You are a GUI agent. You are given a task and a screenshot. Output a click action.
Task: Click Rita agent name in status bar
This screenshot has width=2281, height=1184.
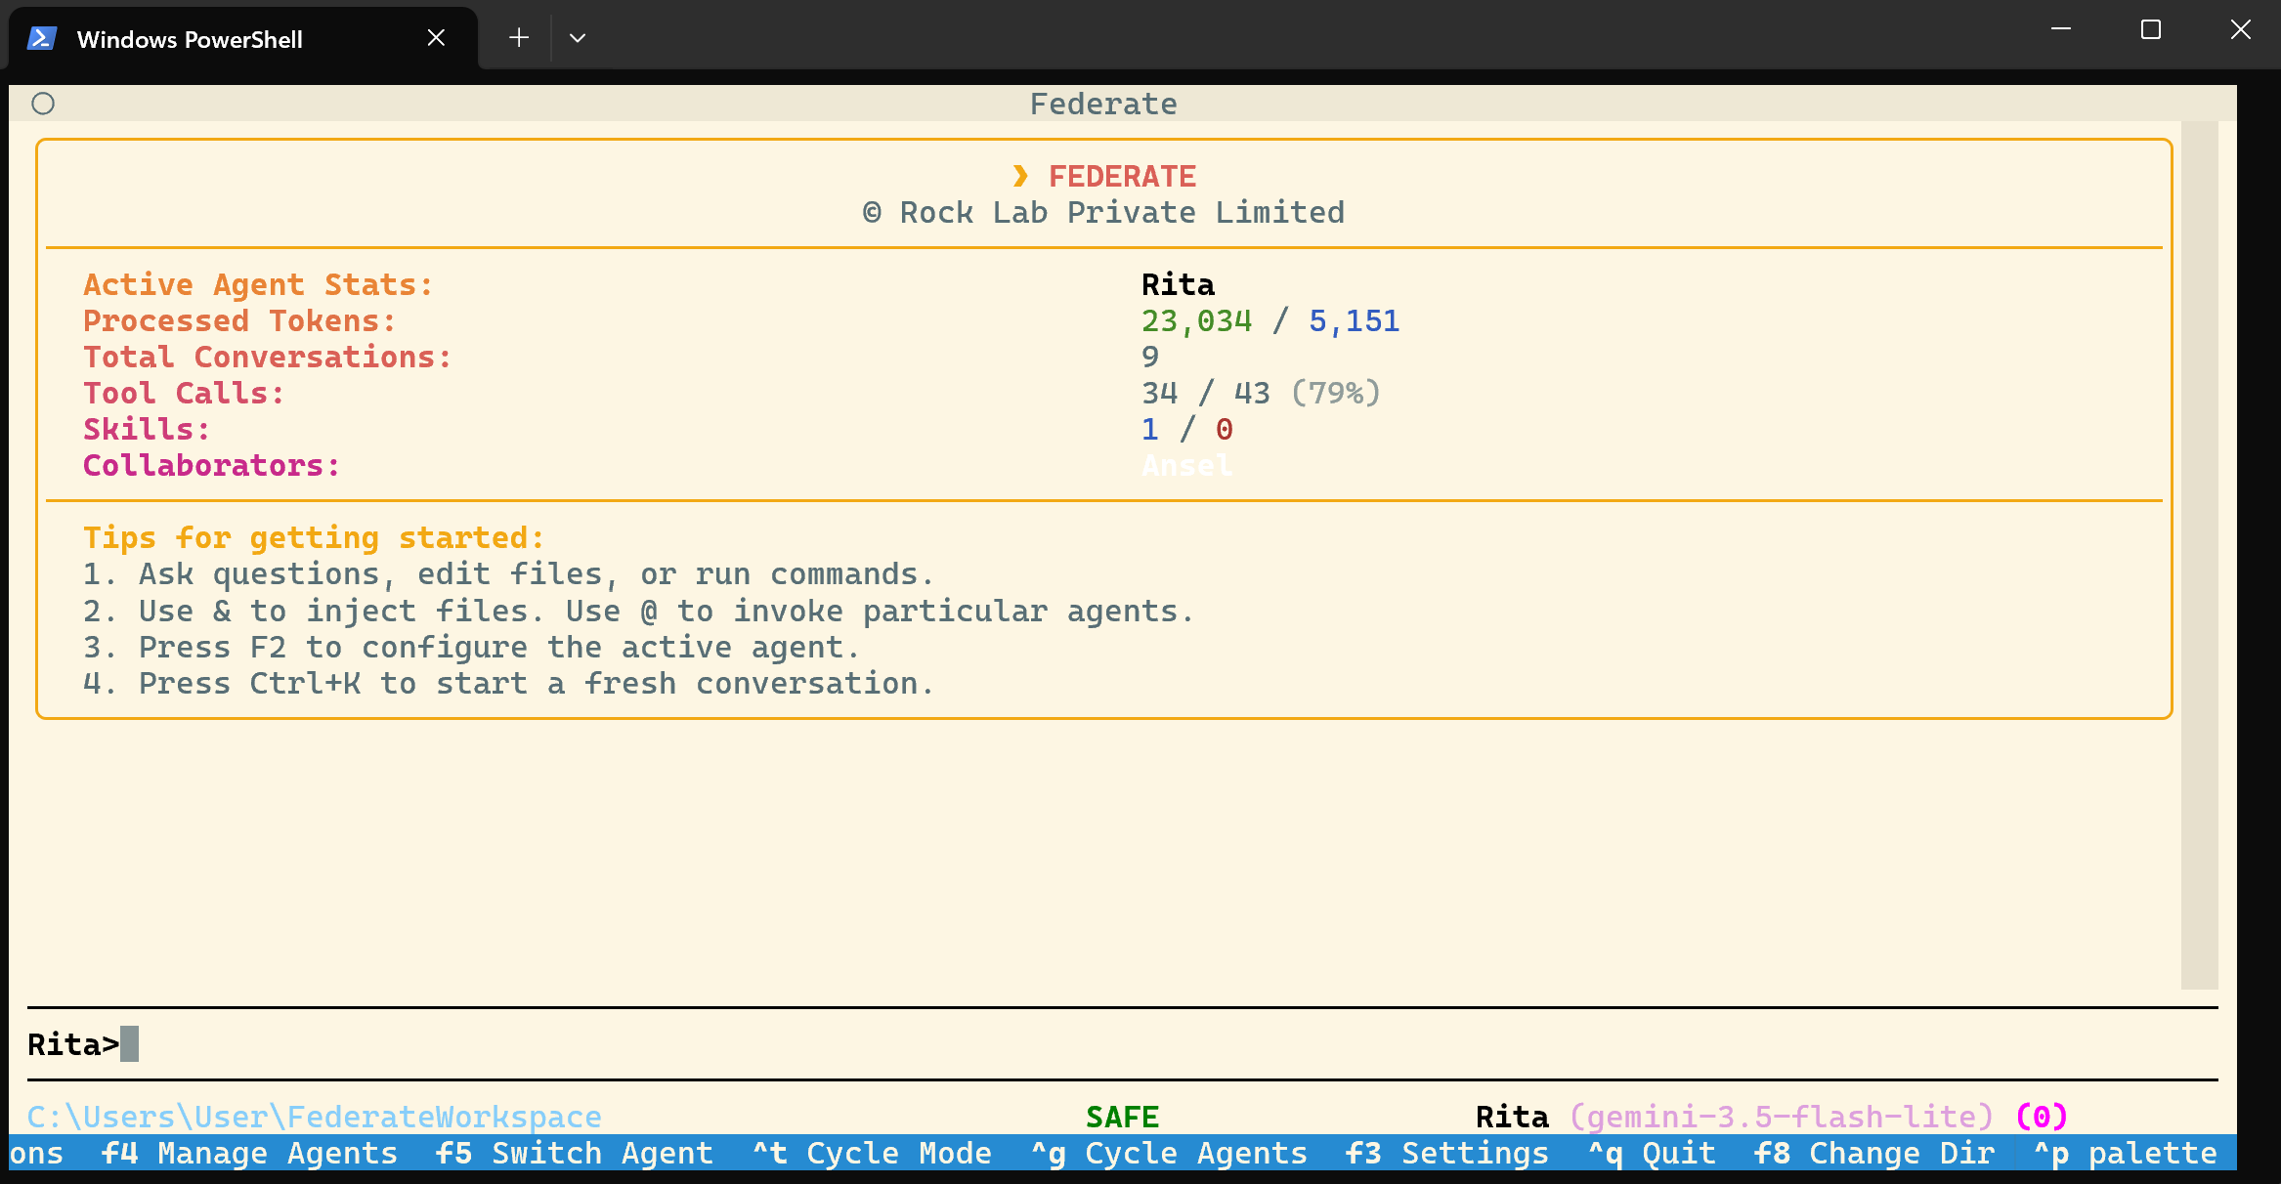(x=1512, y=1117)
